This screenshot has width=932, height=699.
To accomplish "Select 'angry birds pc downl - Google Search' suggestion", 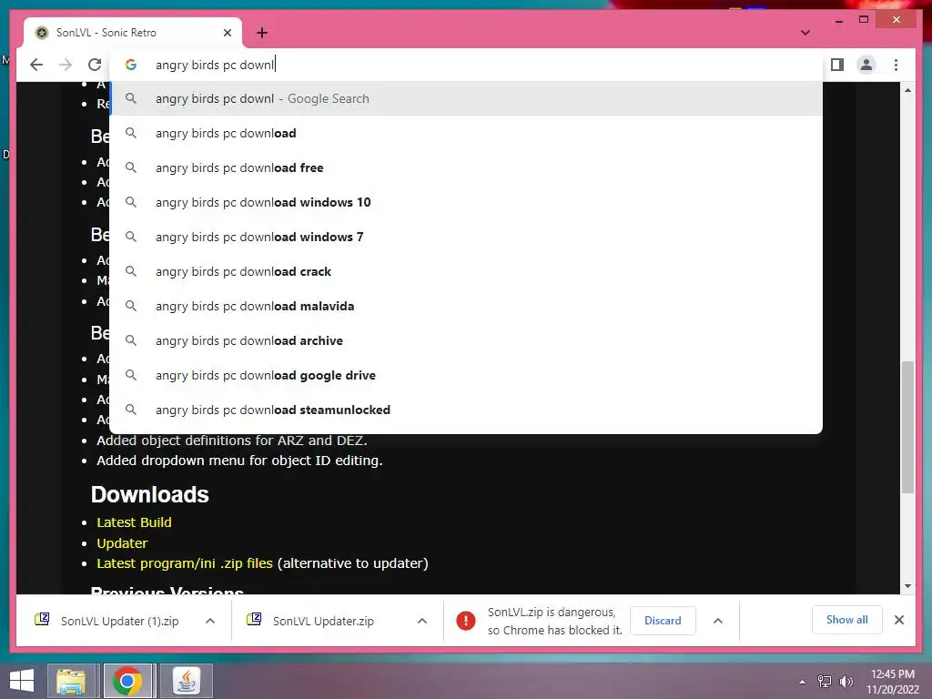I will [467, 98].
